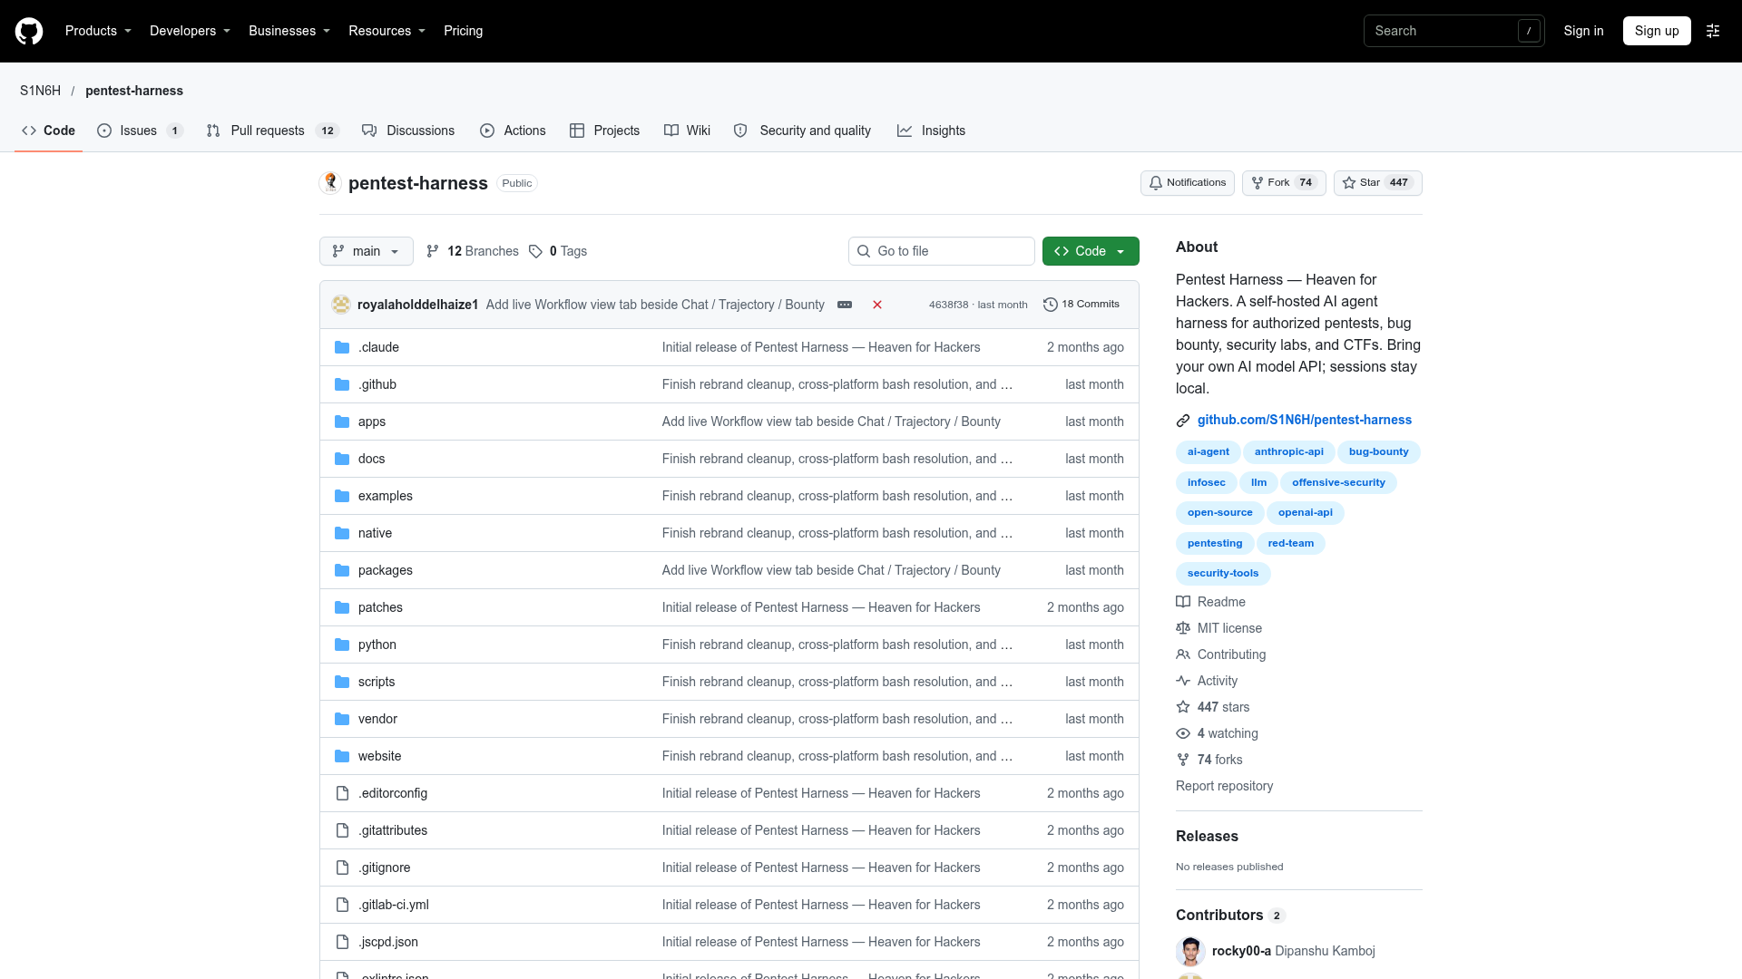The height and width of the screenshot is (979, 1742).
Task: Click the book icon next to Readme
Action: pos(1183,602)
